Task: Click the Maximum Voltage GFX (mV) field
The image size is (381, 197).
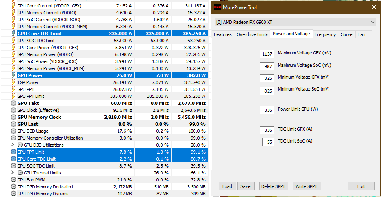Action: [267, 54]
